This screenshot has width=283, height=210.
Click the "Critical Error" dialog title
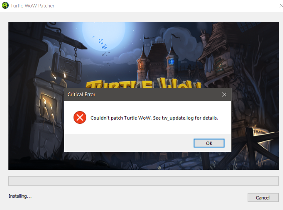tap(81, 94)
